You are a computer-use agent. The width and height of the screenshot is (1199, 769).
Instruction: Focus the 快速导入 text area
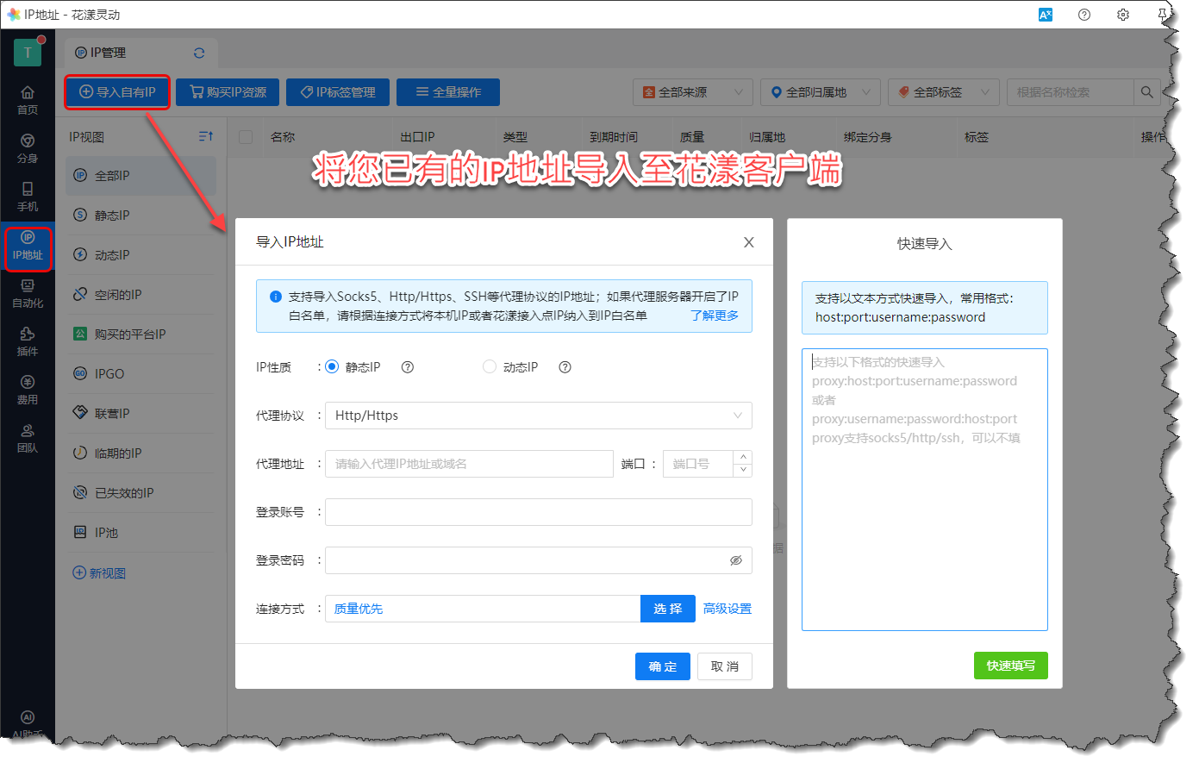(925, 490)
